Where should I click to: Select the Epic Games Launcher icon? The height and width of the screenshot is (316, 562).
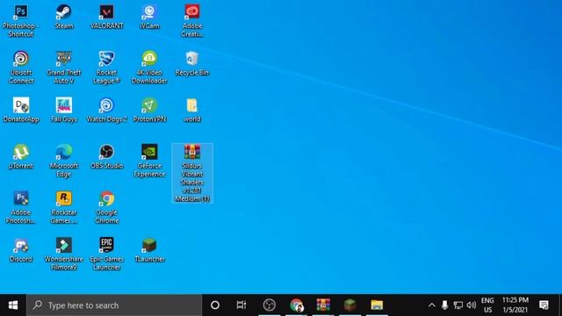(x=107, y=254)
